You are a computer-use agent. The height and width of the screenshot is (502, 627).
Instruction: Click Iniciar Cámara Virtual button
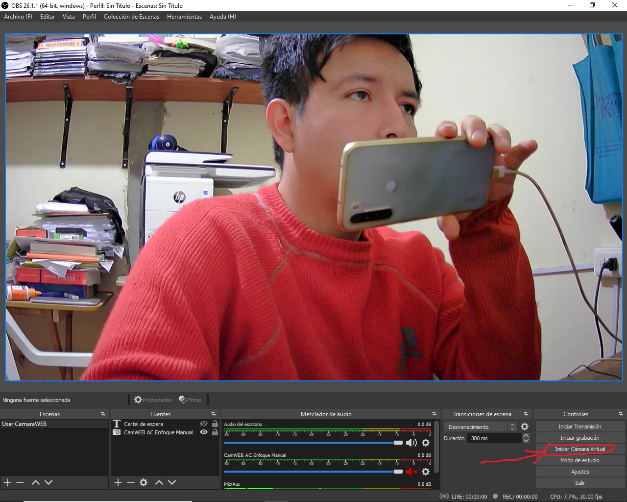pos(580,449)
